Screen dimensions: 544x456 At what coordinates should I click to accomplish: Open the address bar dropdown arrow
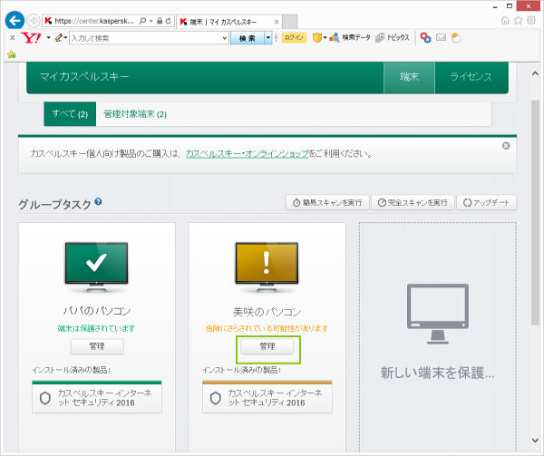click(x=151, y=21)
